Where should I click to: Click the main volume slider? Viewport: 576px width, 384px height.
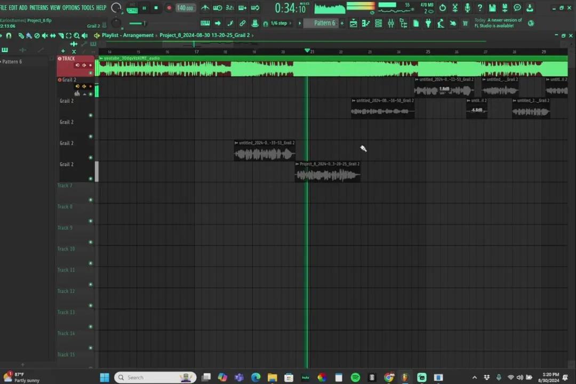point(138,23)
